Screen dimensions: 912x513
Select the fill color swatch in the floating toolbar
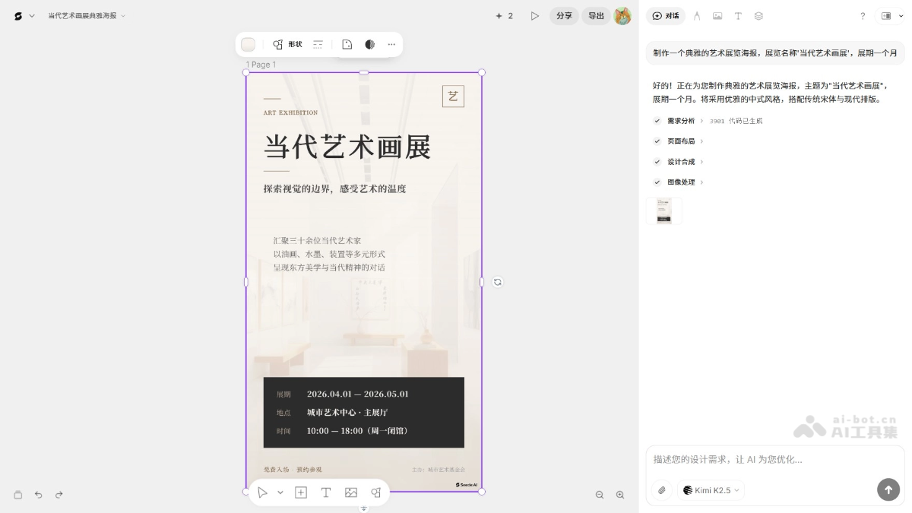click(248, 44)
